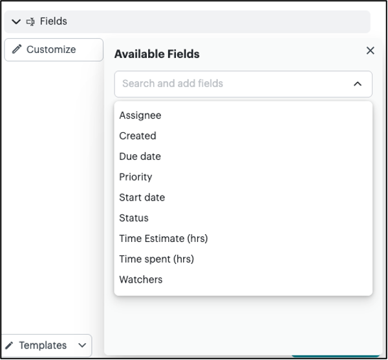Collapse the Fields section chevron
This screenshot has height=360, width=388.
tap(16, 21)
